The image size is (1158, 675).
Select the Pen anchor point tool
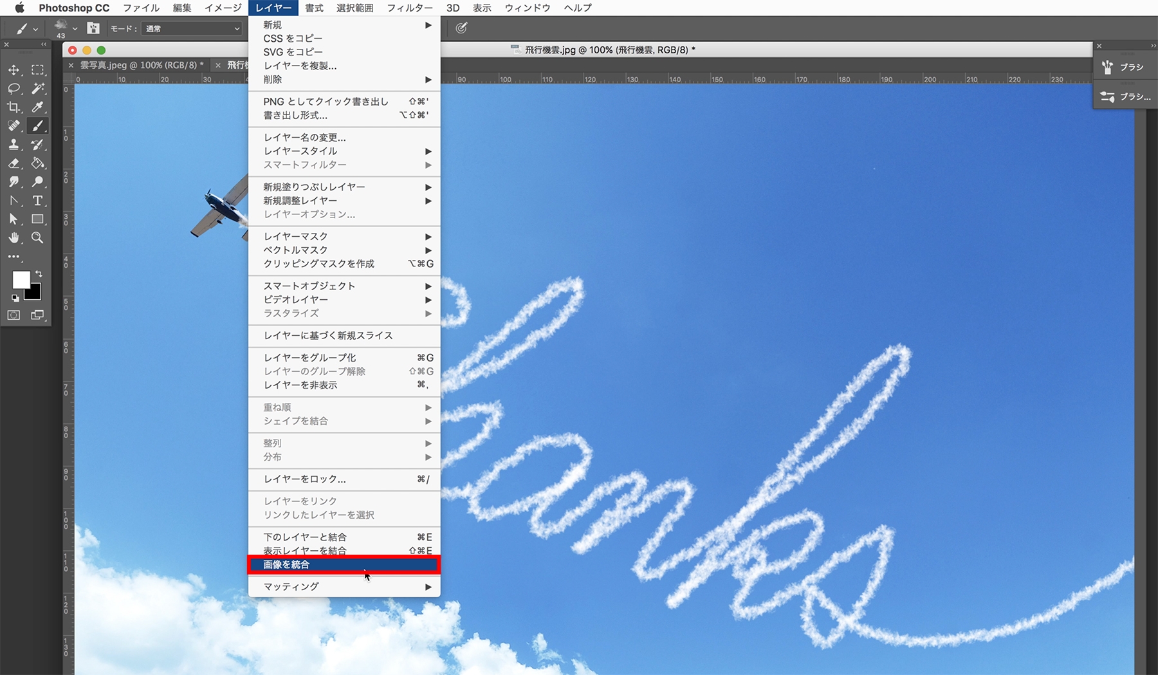(14, 200)
